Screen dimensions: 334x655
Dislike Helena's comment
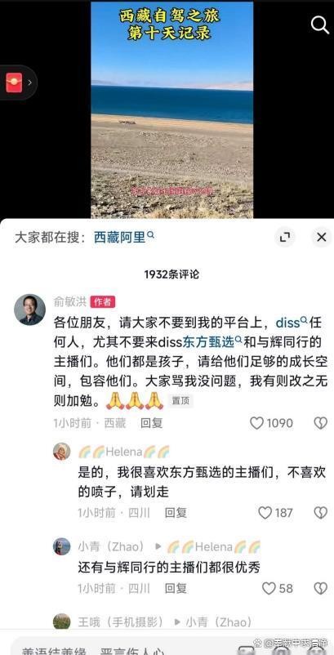click(x=321, y=513)
